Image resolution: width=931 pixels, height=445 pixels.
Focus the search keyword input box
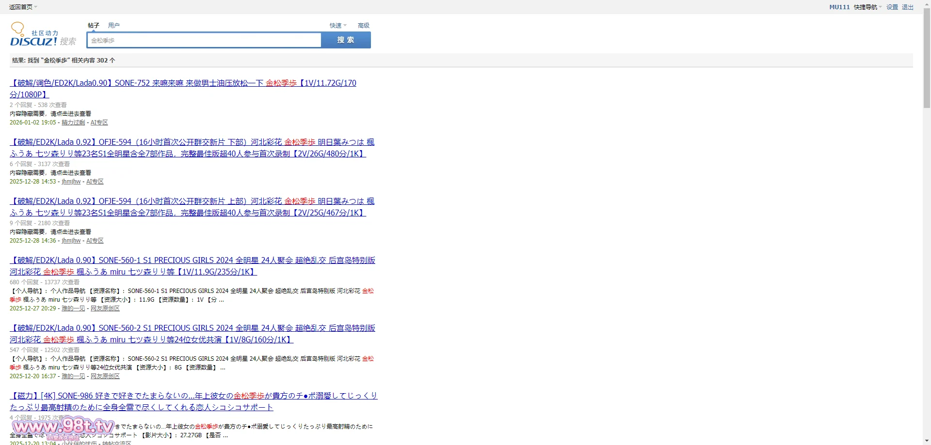click(204, 40)
